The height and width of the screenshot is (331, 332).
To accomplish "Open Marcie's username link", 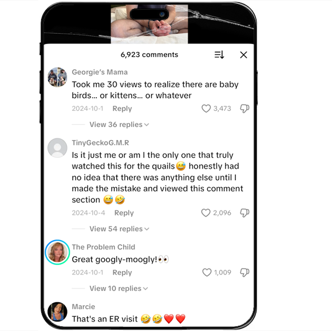I will (84, 306).
